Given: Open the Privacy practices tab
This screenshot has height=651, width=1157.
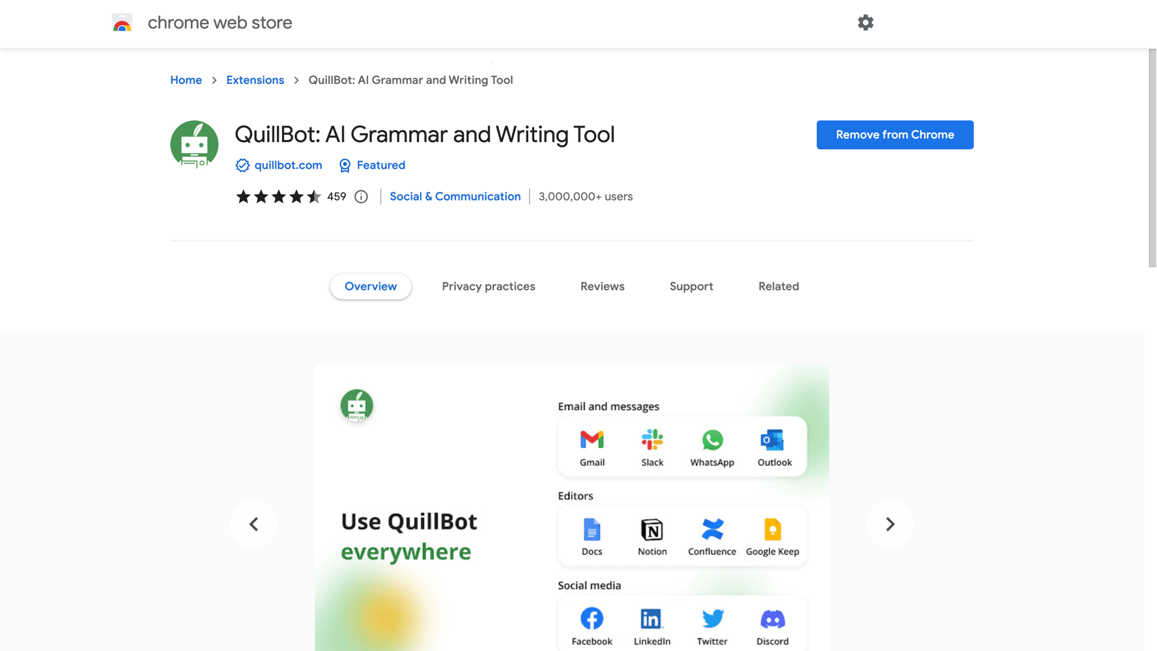Looking at the screenshot, I should pos(489,286).
